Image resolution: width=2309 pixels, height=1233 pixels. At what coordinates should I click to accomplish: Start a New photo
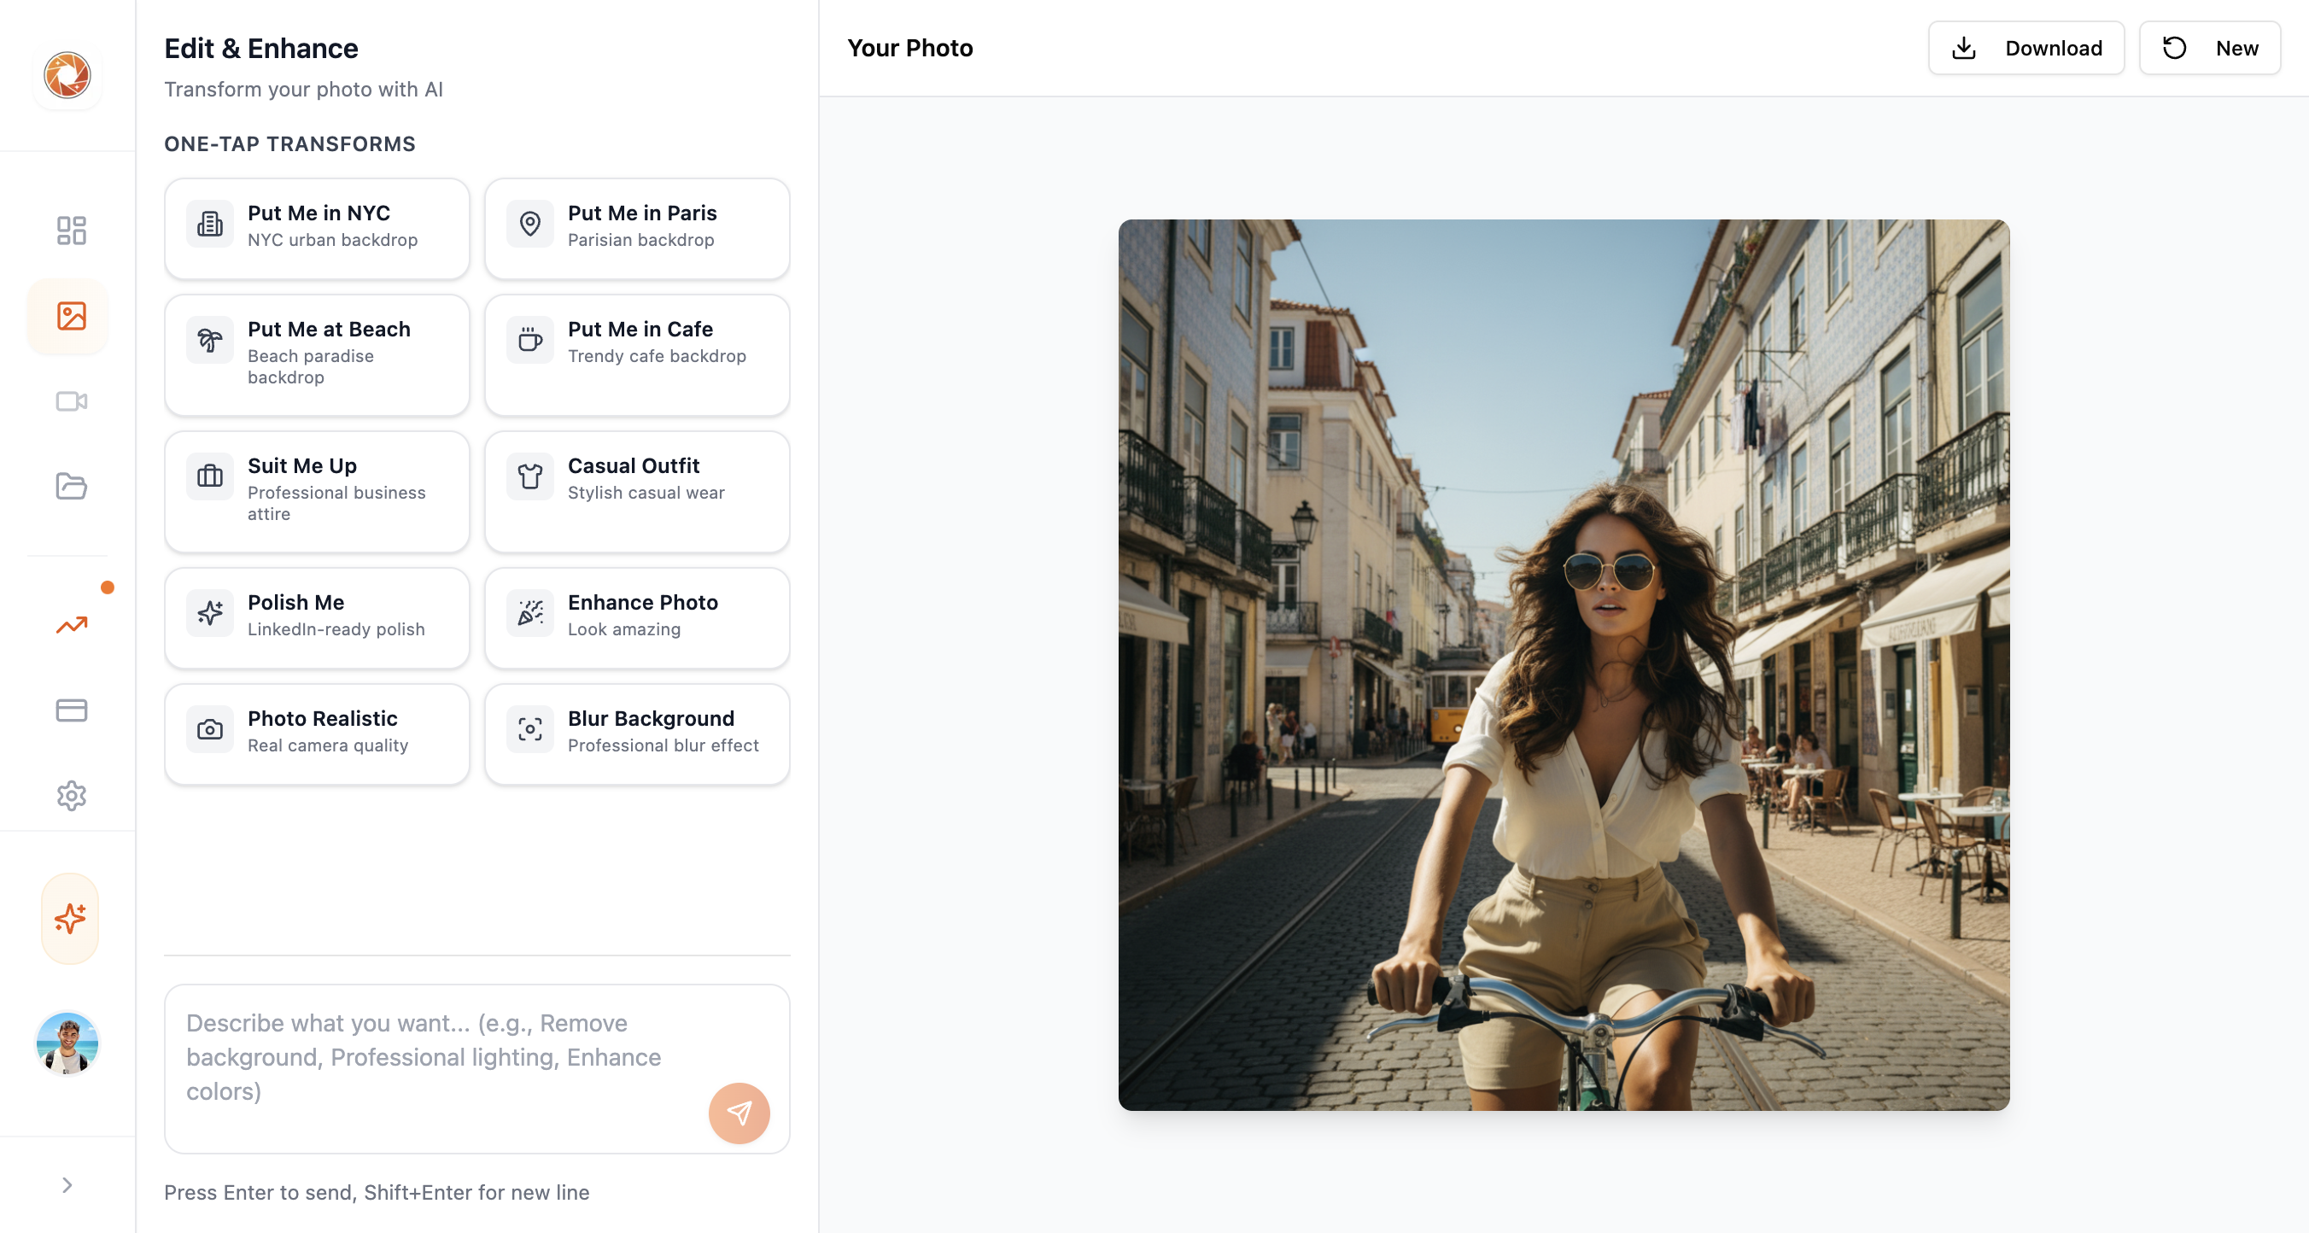pos(2209,48)
